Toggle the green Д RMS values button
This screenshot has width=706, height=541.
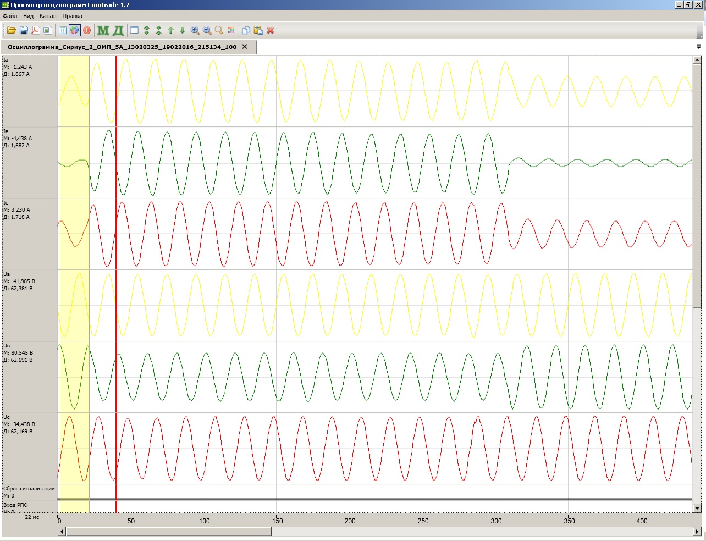pos(118,30)
